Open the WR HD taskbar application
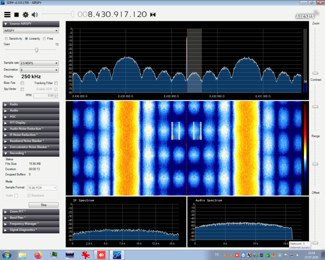 [70, 255]
